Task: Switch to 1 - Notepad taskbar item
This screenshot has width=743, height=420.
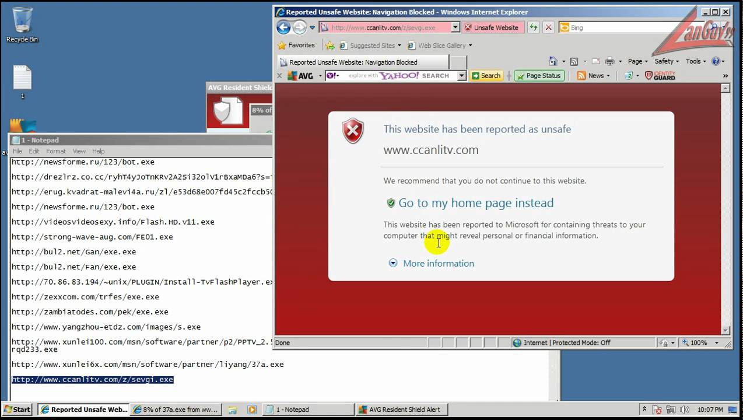Action: 309,409
